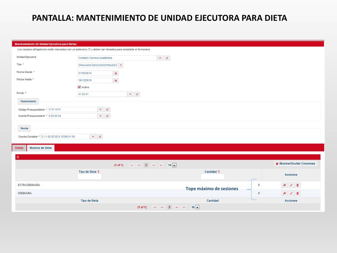Select the ORDINARIA row text
The image size is (337, 253).
coord(25,193)
